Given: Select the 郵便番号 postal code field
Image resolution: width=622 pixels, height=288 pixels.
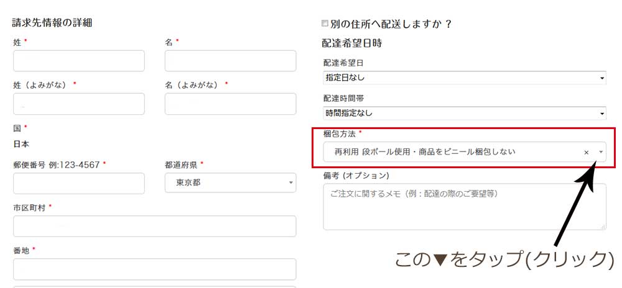Looking at the screenshot, I should point(79,183).
